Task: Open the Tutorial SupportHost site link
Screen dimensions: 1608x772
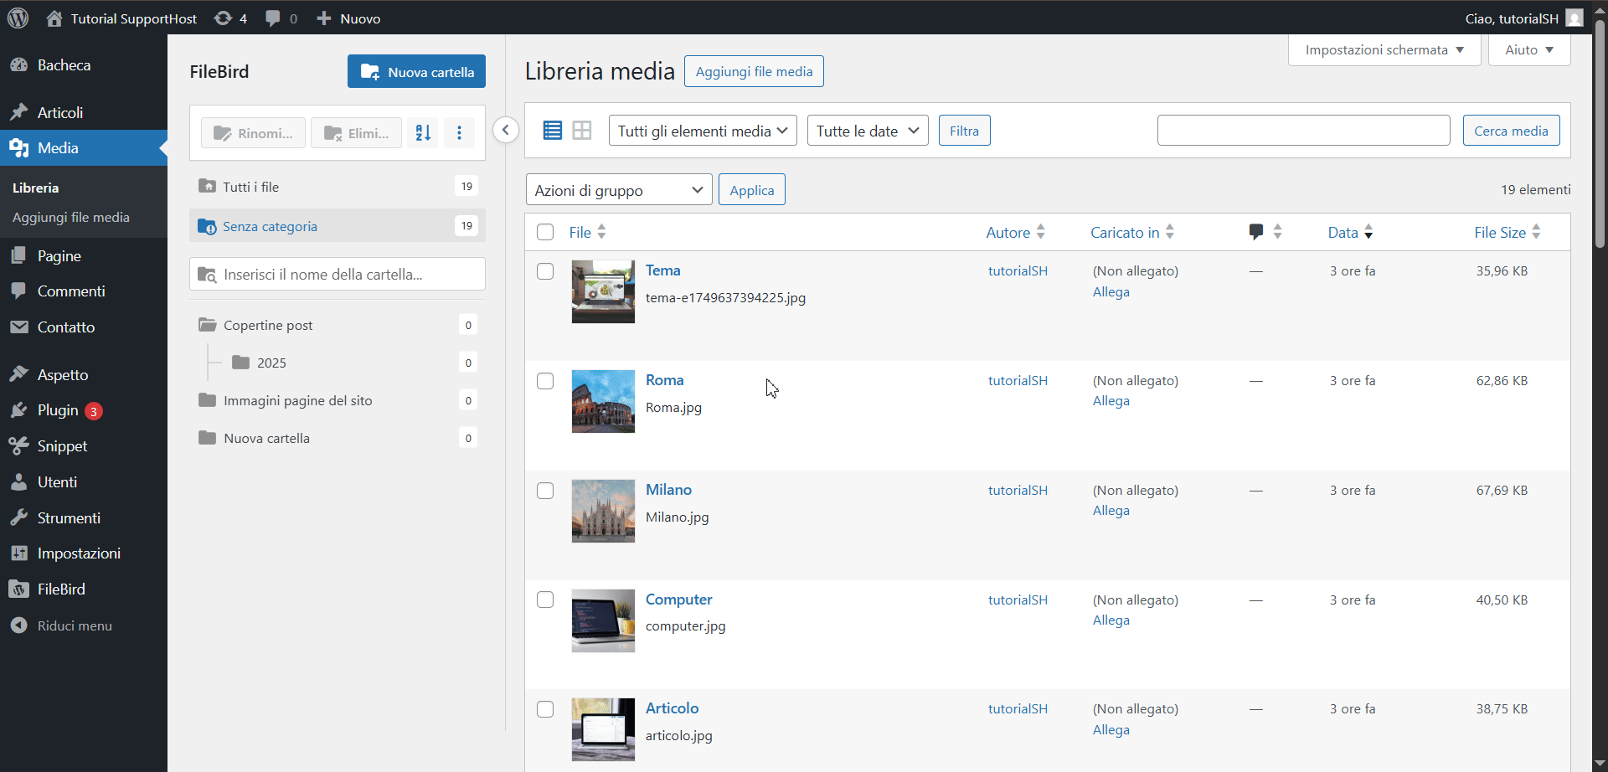Action: pos(121,18)
